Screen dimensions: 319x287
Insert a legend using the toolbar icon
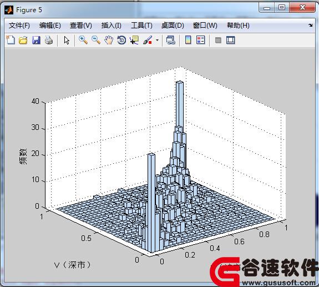[201, 40]
